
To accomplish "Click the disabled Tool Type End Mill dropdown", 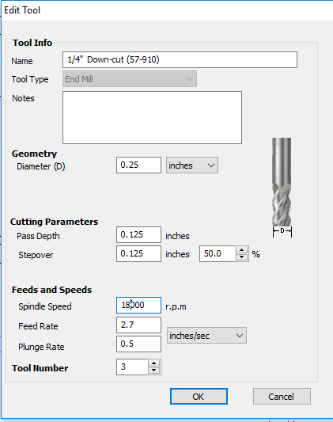I will (x=130, y=79).
